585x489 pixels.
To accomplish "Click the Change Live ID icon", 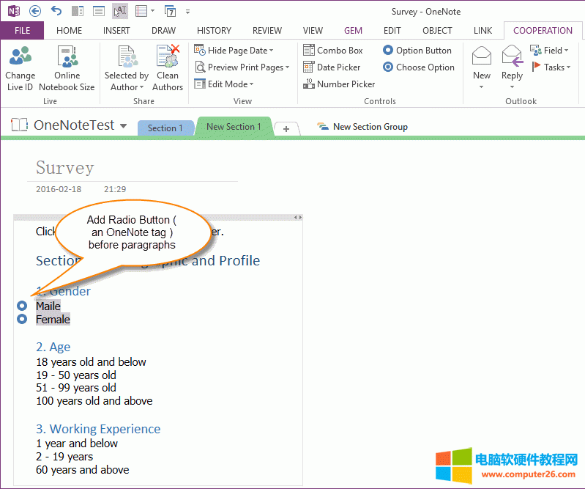I will (20, 57).
